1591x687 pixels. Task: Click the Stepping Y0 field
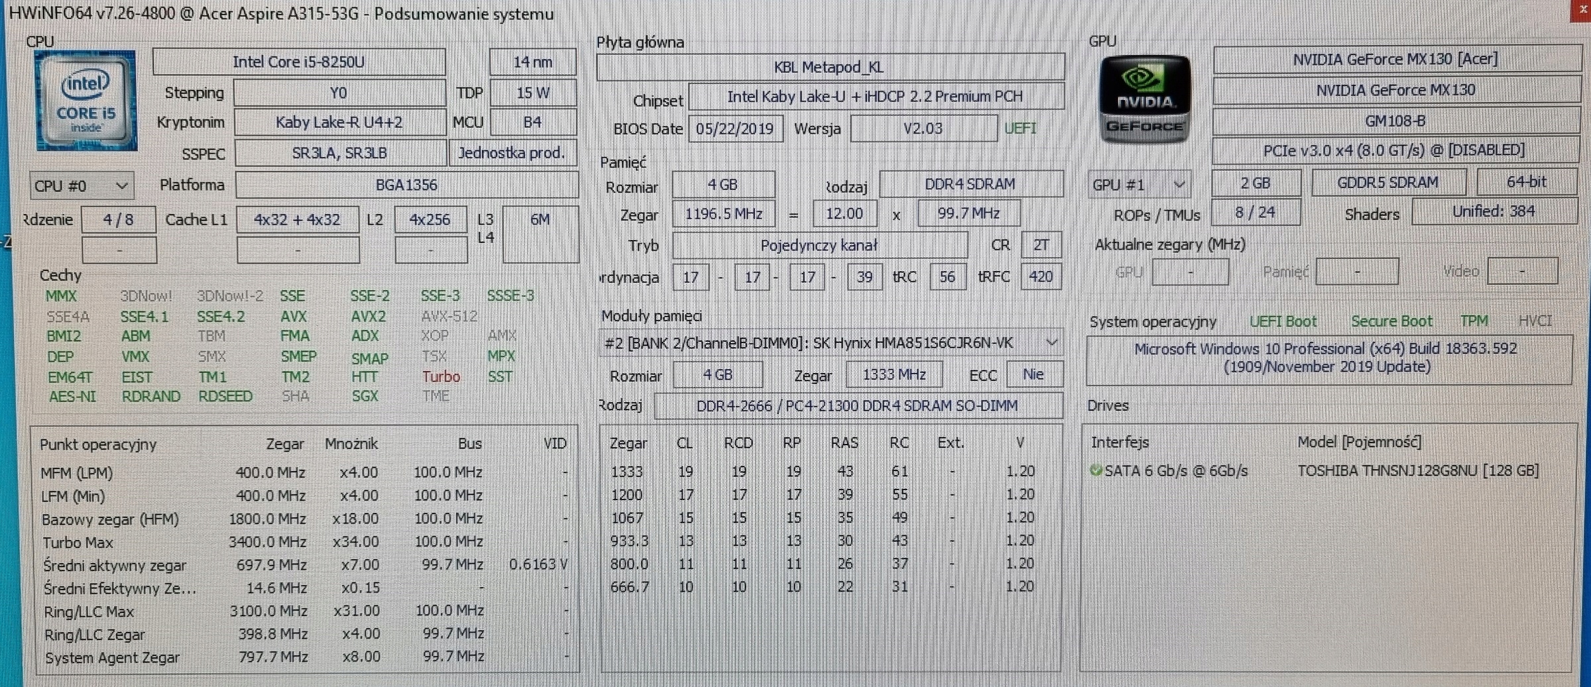click(339, 93)
